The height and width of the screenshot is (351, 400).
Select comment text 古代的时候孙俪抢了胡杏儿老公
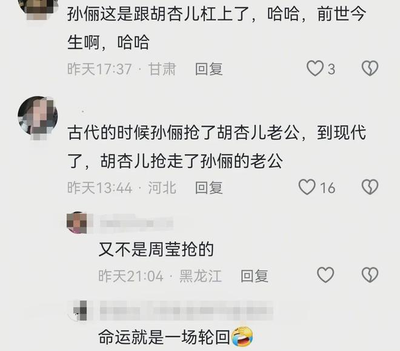point(184,133)
